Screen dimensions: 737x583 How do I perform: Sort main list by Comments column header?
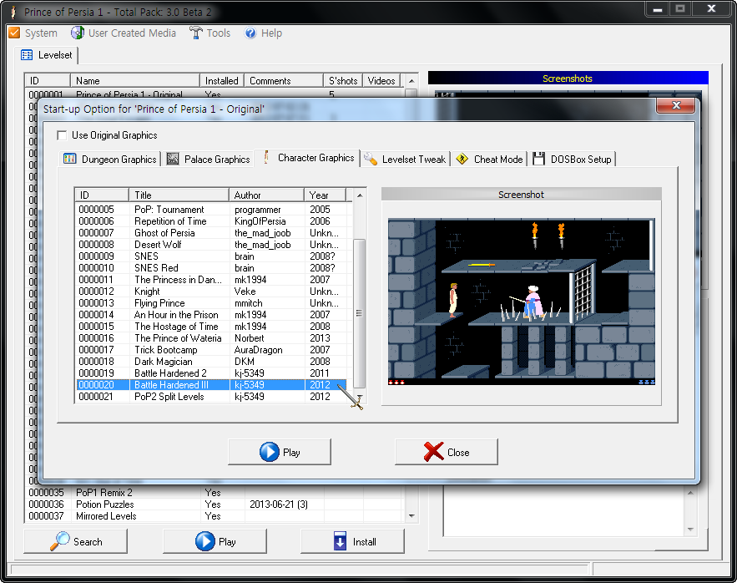(x=284, y=81)
